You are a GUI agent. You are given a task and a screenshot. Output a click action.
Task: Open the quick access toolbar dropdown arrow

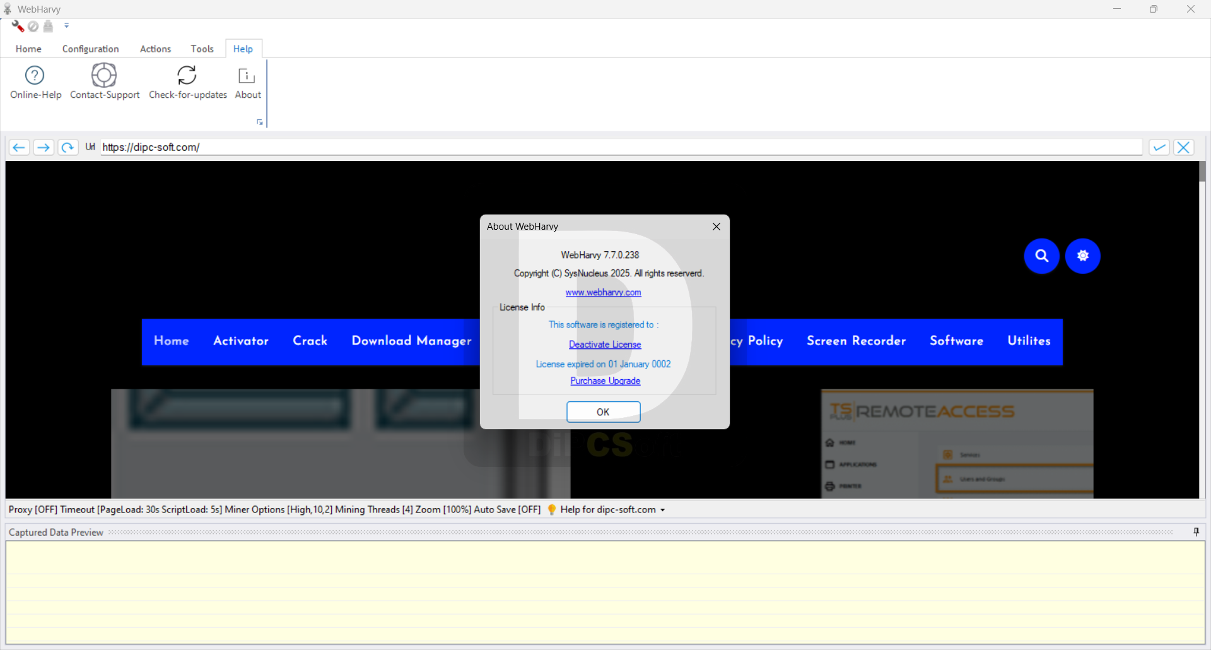click(66, 26)
